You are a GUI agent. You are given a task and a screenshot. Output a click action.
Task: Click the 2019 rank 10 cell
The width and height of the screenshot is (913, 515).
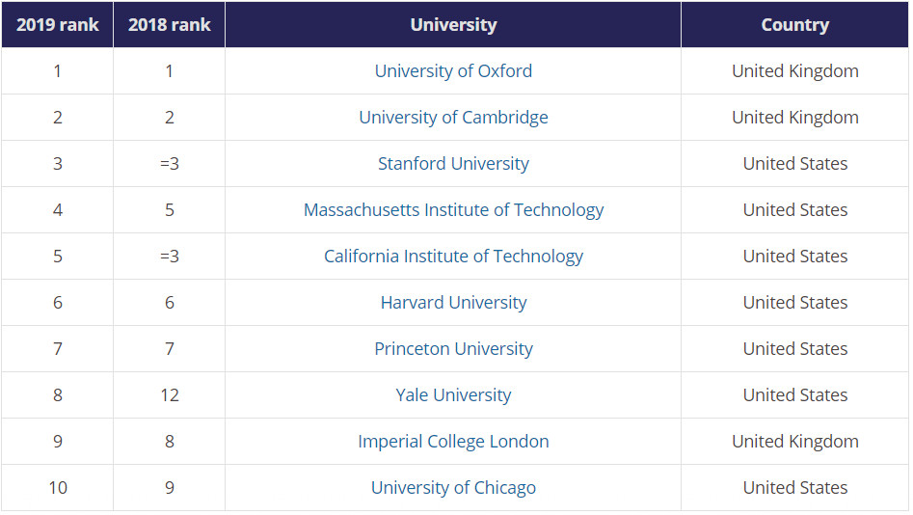[x=58, y=488]
